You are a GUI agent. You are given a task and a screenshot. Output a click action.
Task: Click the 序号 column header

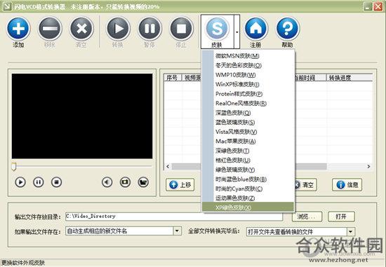[x=173, y=78]
